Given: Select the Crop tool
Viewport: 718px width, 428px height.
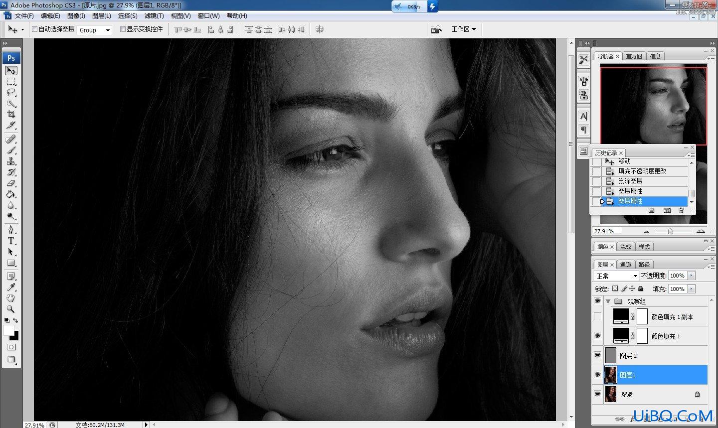Looking at the screenshot, I should pyautogui.click(x=11, y=114).
